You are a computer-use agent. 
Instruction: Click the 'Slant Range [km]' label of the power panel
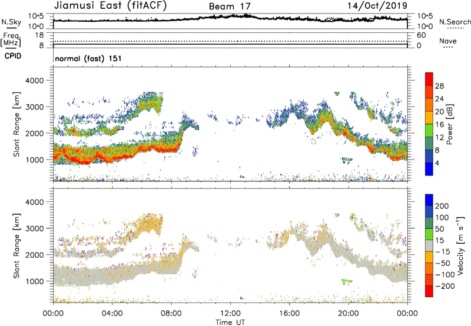tap(16, 124)
